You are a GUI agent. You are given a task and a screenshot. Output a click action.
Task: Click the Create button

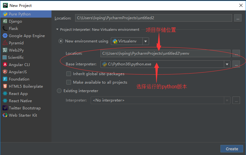(x=232, y=149)
